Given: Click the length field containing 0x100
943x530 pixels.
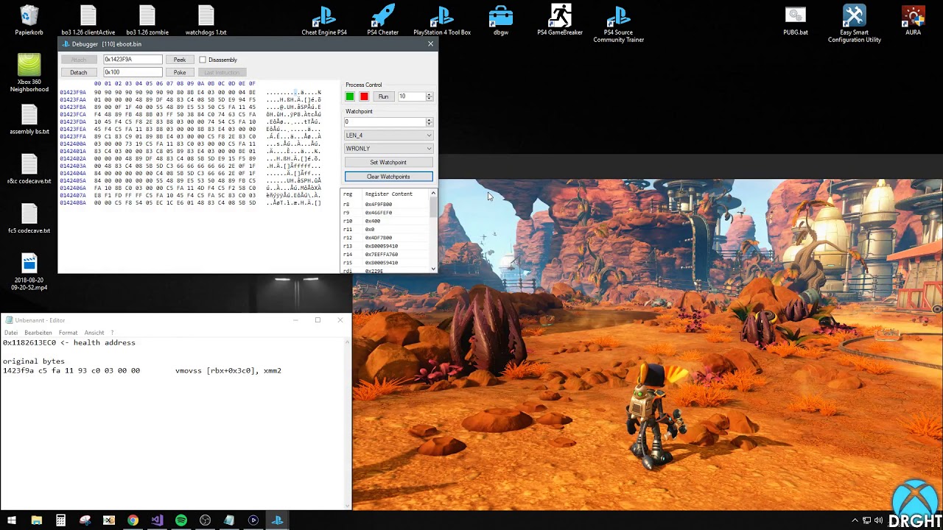Looking at the screenshot, I should tap(133, 72).
